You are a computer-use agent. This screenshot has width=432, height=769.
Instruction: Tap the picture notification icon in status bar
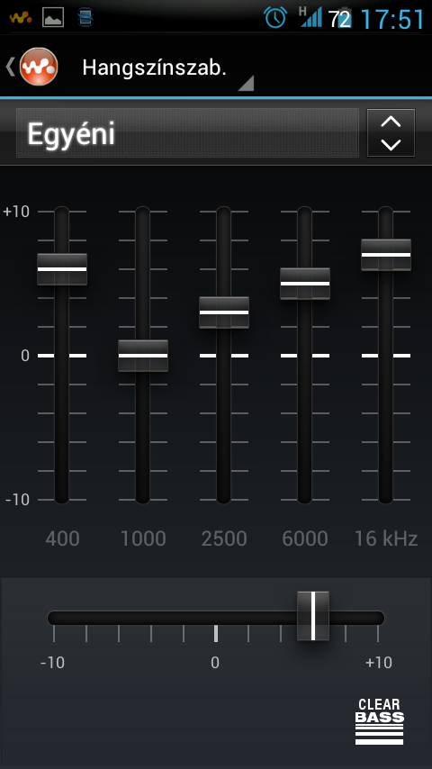tap(53, 18)
